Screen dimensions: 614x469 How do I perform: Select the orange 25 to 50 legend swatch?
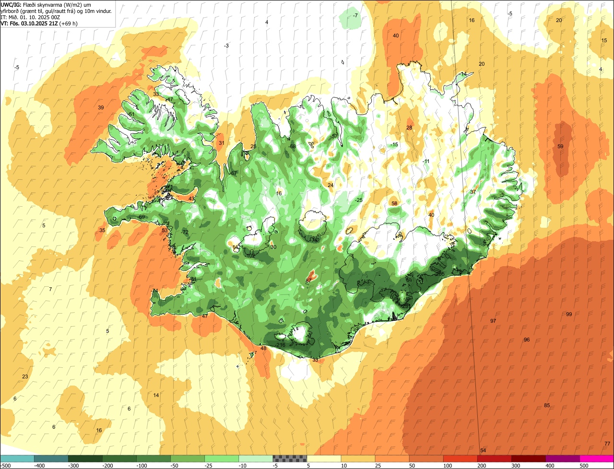tap(392, 459)
